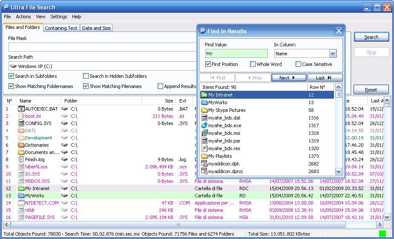The image size is (394, 239).
Task: Click the Next result button
Action: tap(289, 78)
